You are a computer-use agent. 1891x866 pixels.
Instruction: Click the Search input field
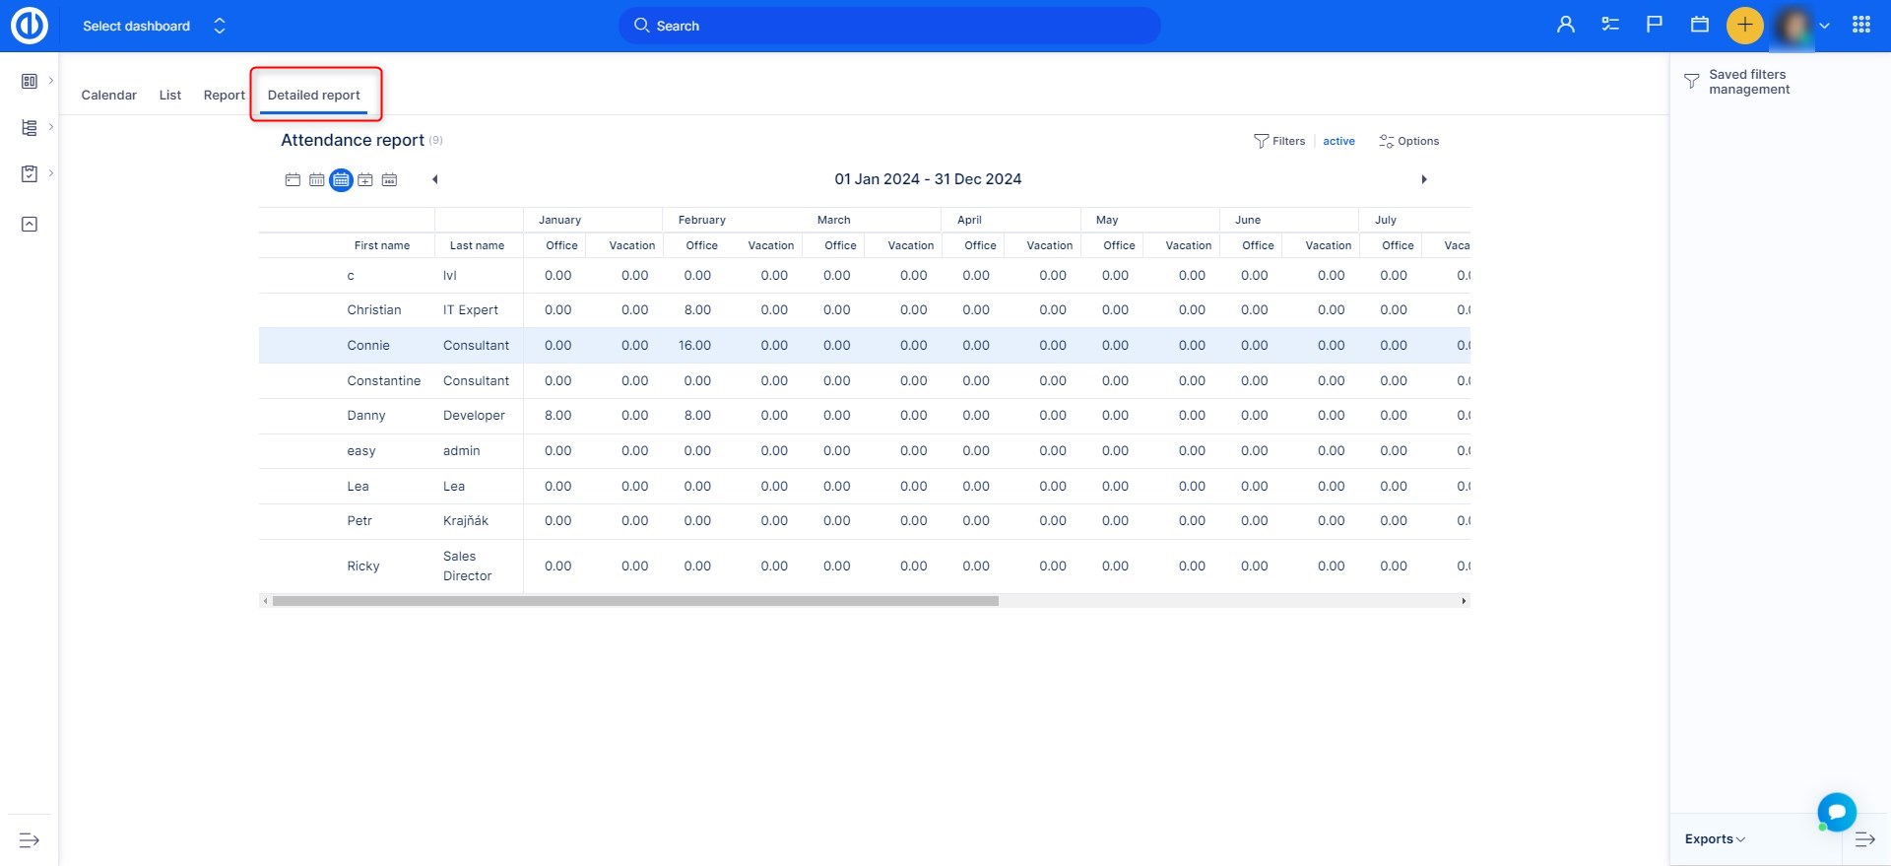pyautogui.click(x=888, y=27)
